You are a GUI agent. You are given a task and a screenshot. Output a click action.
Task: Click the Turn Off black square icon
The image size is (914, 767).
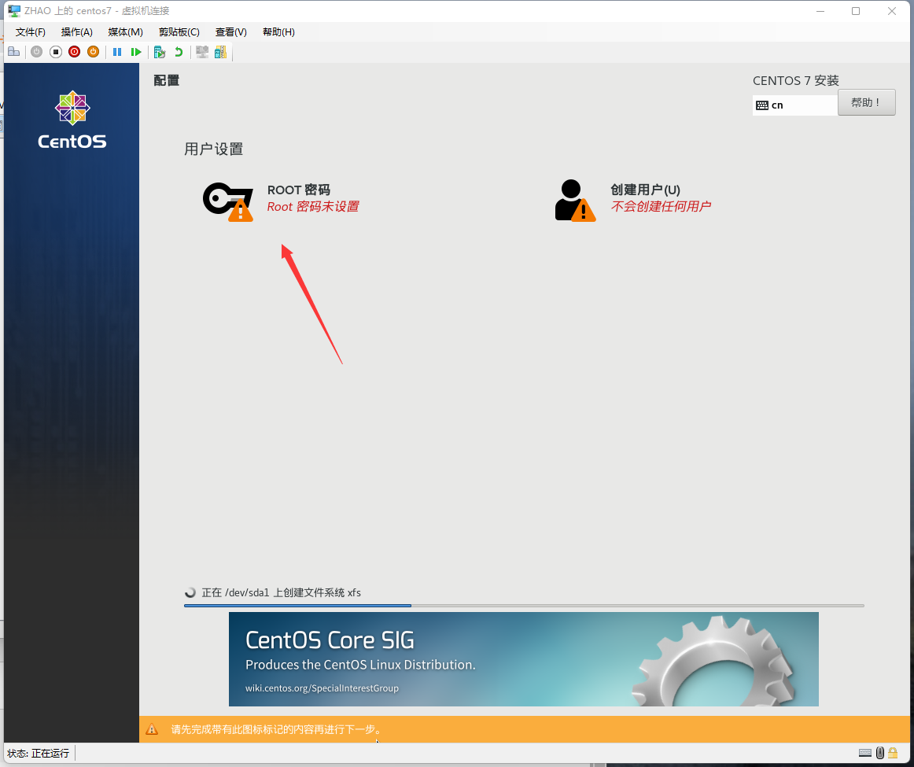55,52
